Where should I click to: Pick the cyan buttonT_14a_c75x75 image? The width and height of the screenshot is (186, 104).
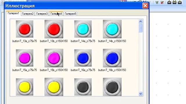[x=83, y=29]
